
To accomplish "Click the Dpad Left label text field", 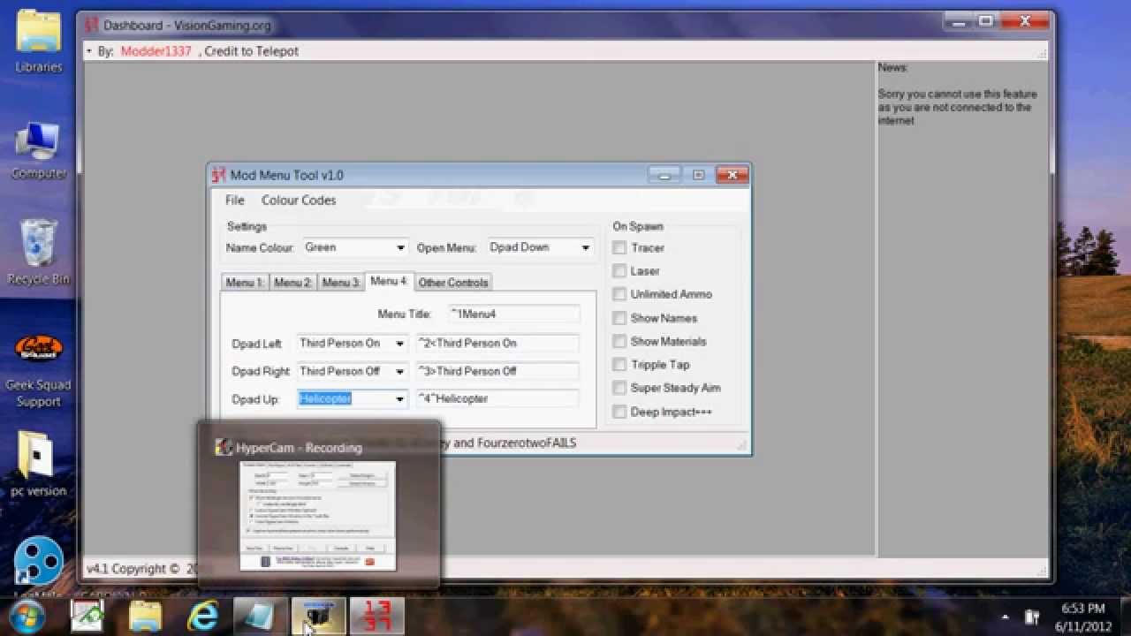I will tap(497, 344).
